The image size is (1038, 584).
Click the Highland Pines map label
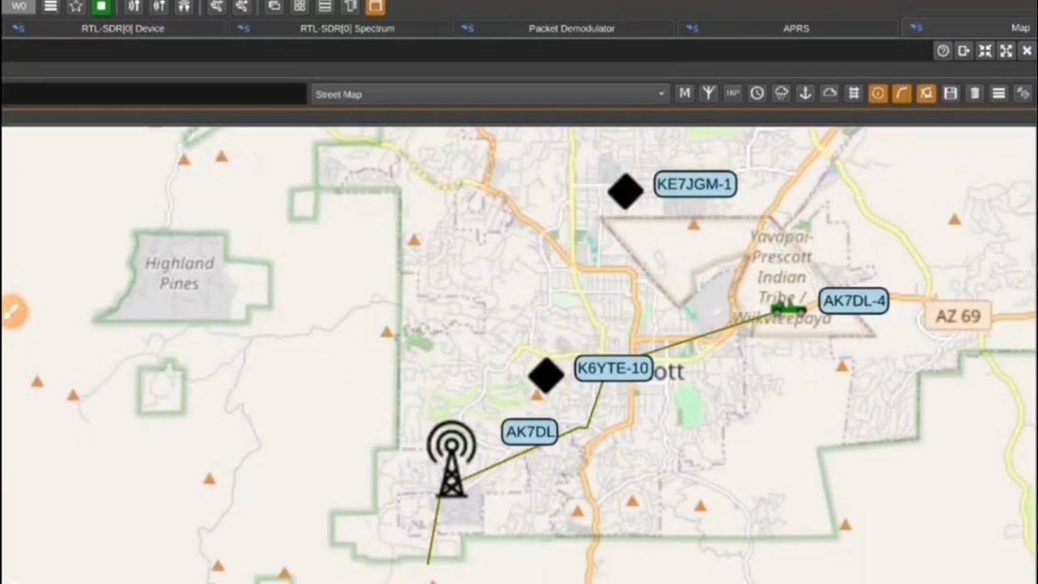[x=179, y=273]
